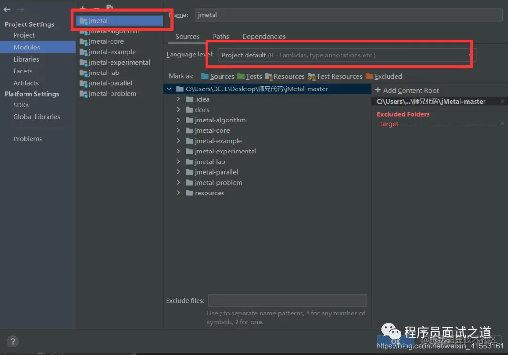Remove selected module with minus icon
Image resolution: width=508 pixels, height=355 pixels.
coord(96,8)
